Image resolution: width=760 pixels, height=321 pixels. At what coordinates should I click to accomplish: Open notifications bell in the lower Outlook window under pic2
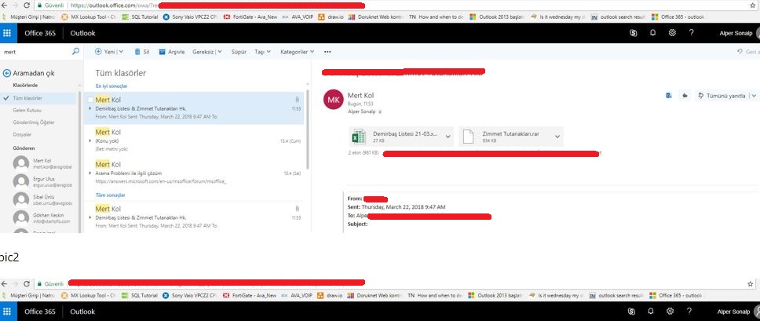(x=650, y=312)
